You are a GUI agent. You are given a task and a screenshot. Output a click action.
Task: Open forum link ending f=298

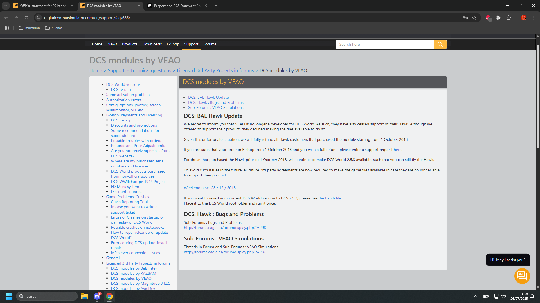click(x=225, y=228)
